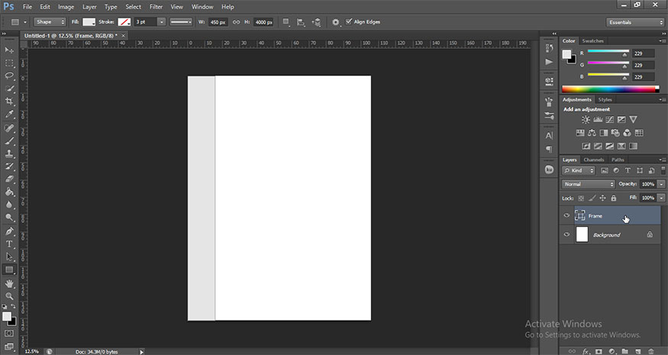668x355 pixels.
Task: Add a Levels adjustment
Action: pyautogui.click(x=598, y=120)
